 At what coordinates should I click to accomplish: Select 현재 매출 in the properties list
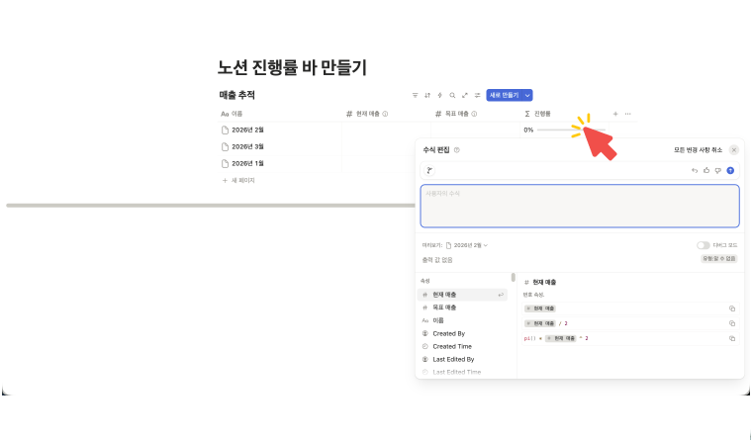(x=462, y=295)
